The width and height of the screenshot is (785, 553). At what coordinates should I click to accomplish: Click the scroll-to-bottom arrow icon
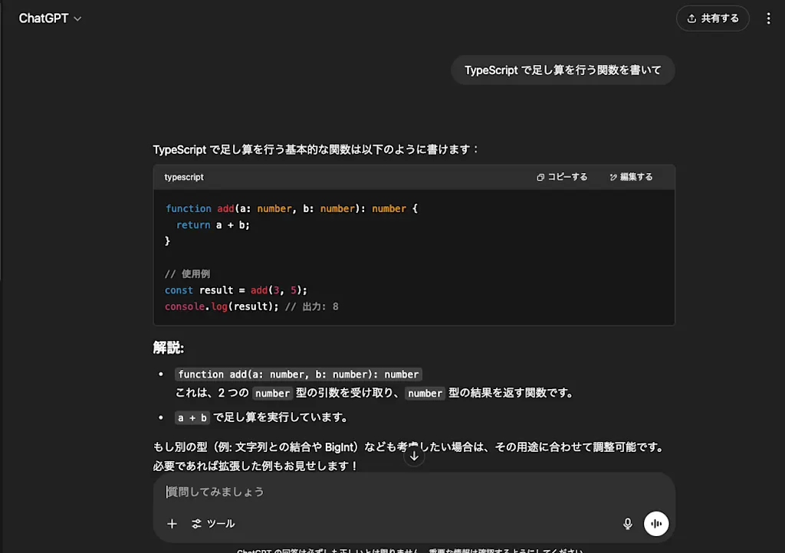[x=414, y=456]
